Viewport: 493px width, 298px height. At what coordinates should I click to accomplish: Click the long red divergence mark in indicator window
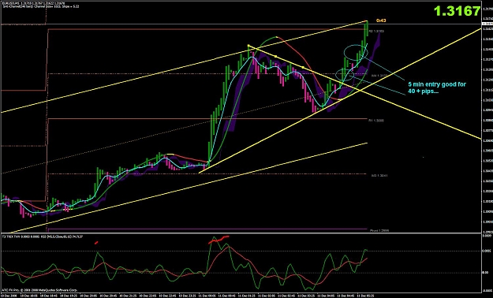click(x=218, y=239)
